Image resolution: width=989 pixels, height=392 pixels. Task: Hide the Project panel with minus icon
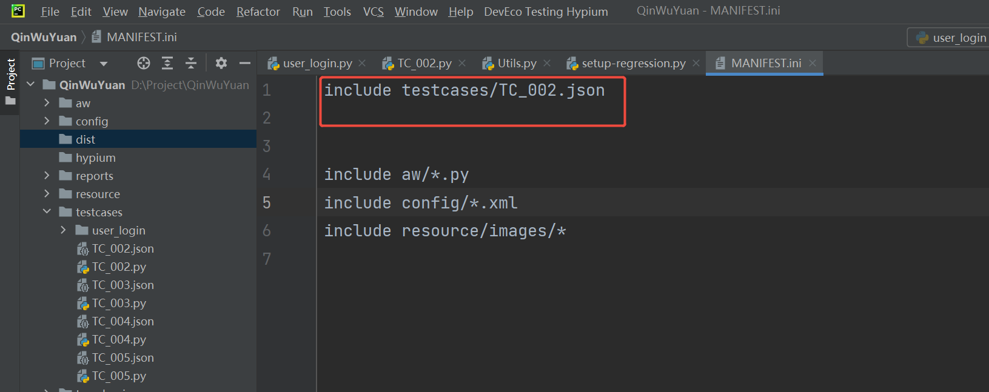(x=245, y=63)
